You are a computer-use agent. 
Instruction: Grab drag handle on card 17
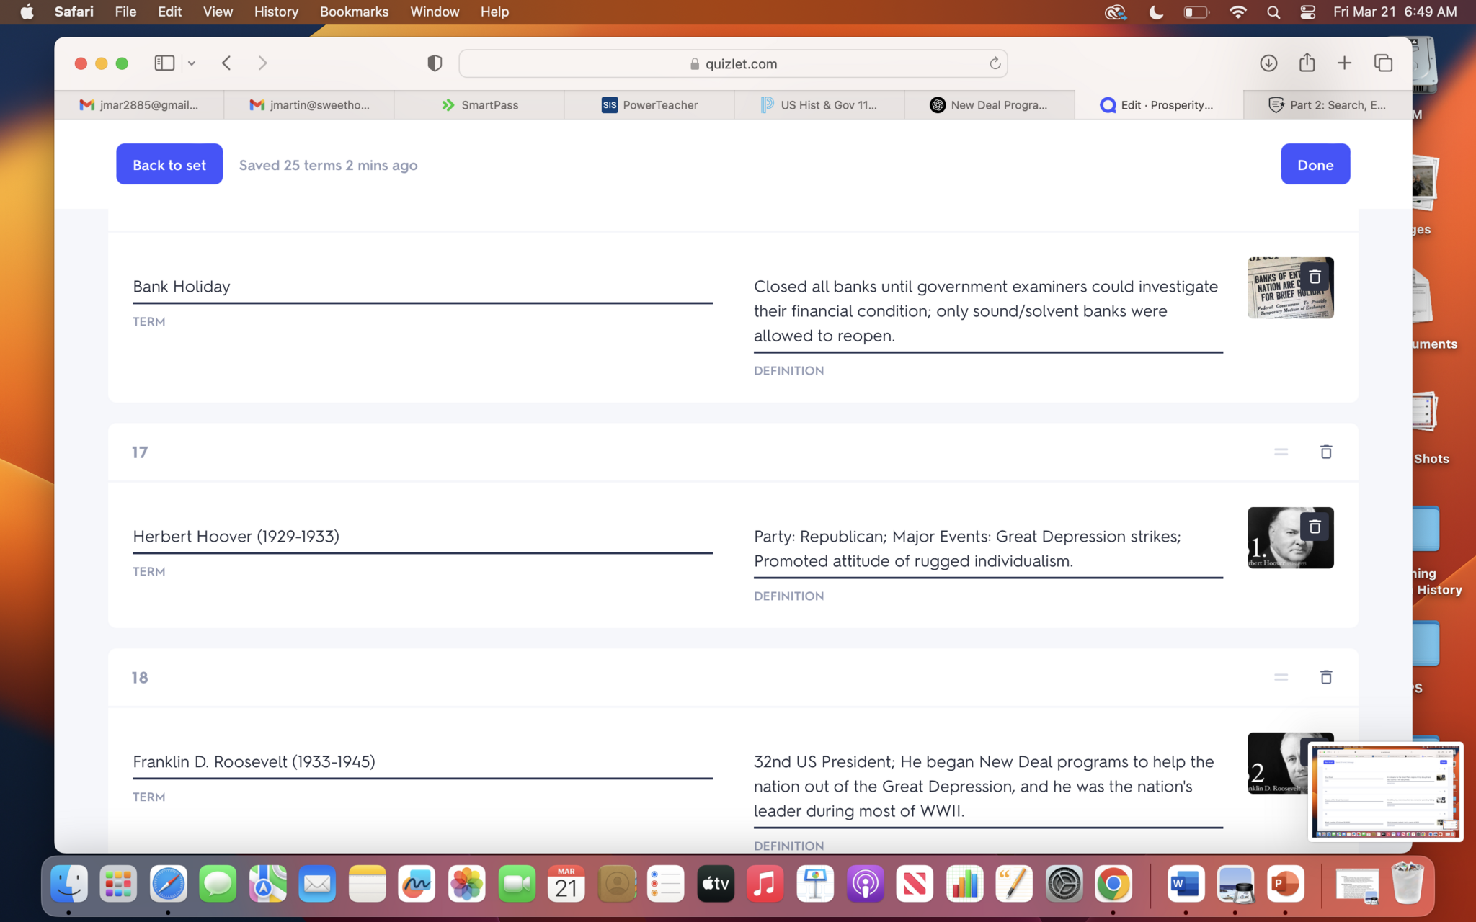click(1281, 452)
